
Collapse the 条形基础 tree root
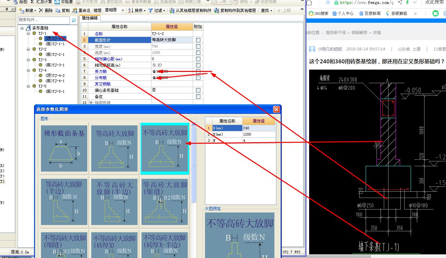[x=22, y=28]
